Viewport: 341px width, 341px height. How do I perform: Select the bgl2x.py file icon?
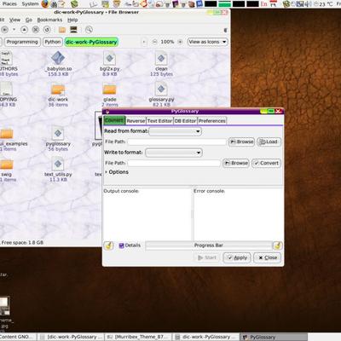(x=110, y=59)
